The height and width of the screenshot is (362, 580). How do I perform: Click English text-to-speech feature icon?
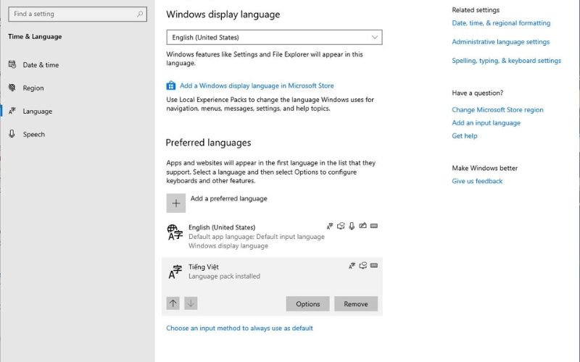click(x=341, y=226)
